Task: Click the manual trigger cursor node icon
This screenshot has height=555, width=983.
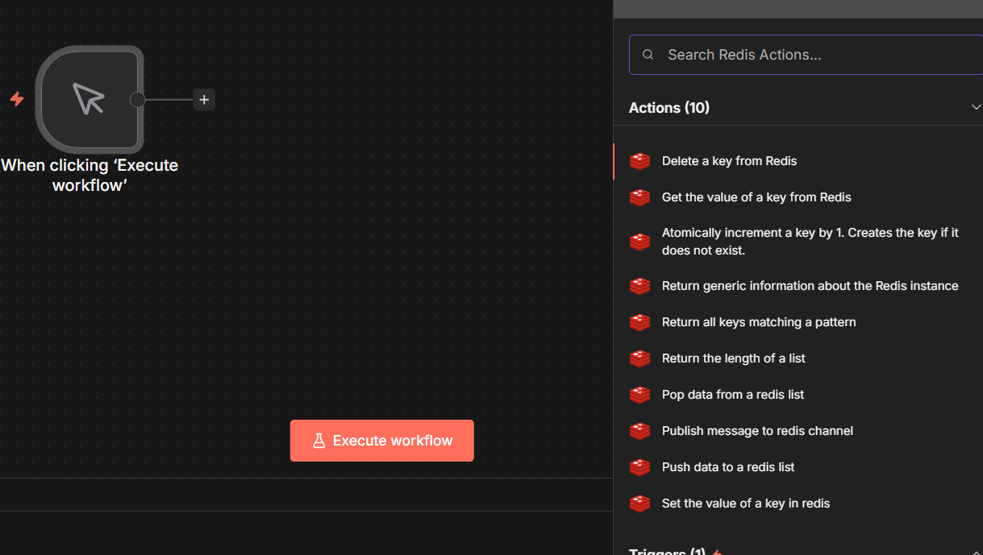Action: point(89,99)
